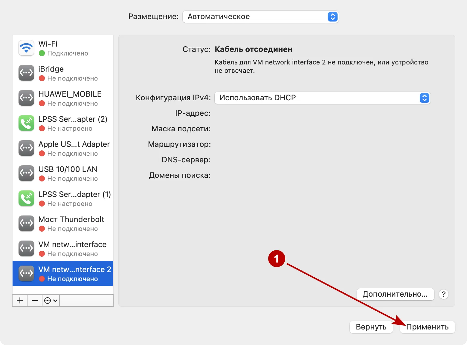Image resolution: width=467 pixels, height=345 pixels.
Task: Select the Wi-Fi service icon
Action: point(26,48)
